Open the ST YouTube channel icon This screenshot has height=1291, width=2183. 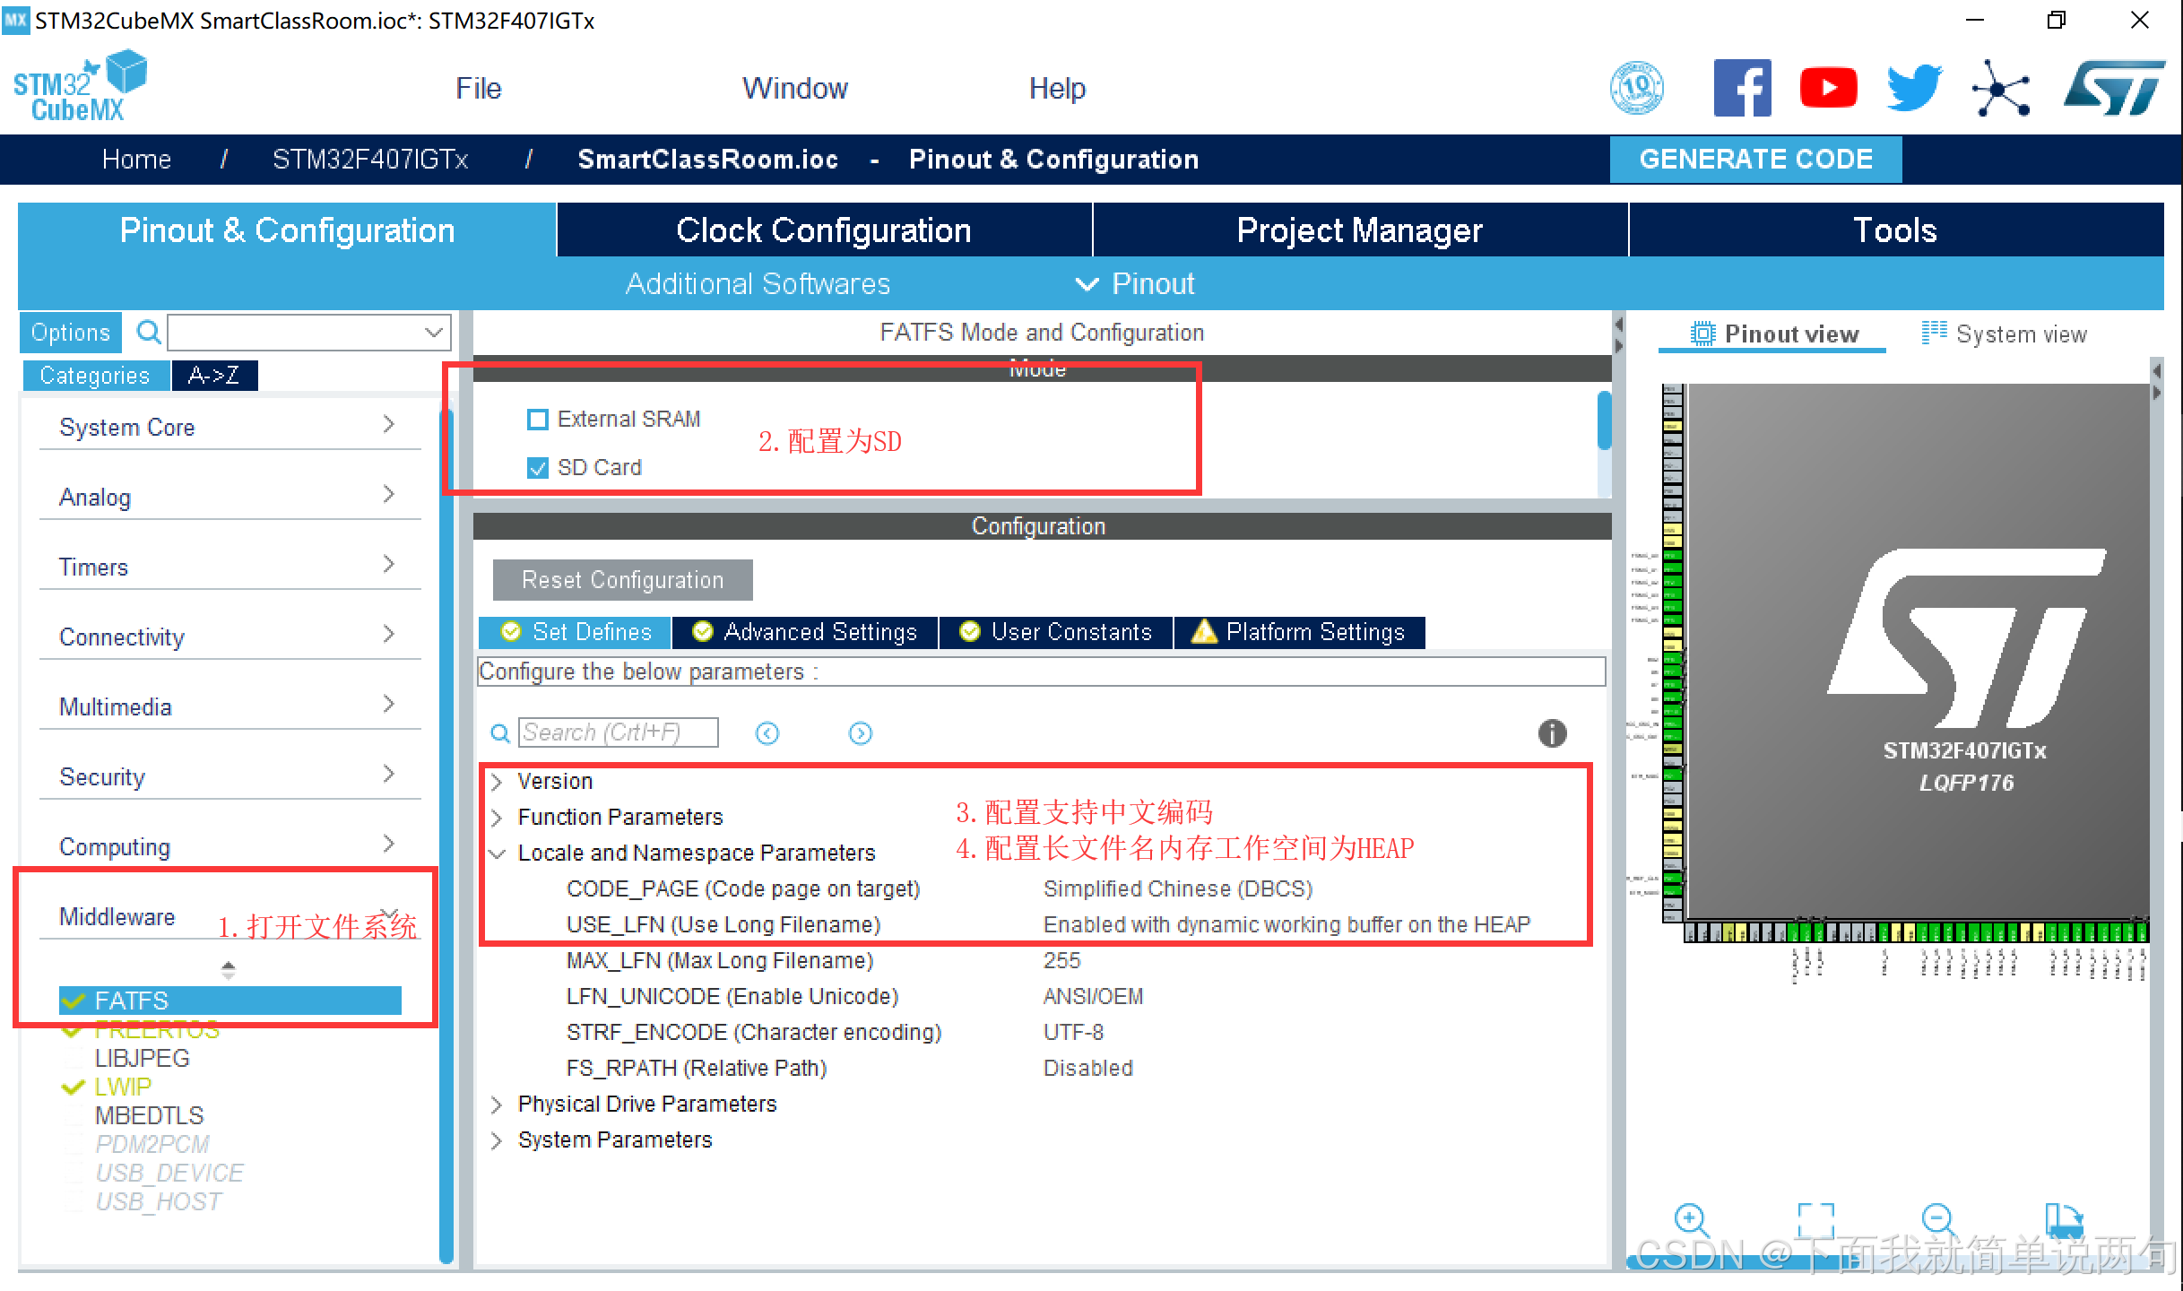pyautogui.click(x=1828, y=88)
